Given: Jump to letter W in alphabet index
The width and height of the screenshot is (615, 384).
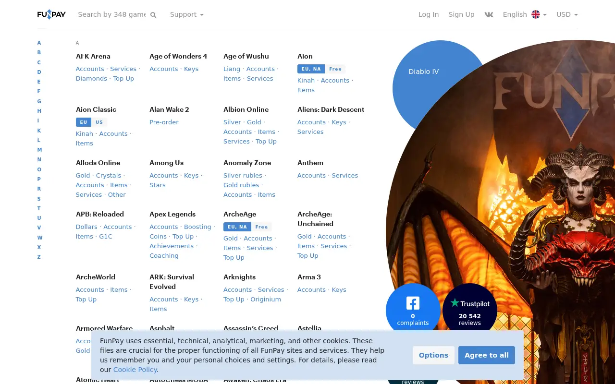Looking at the screenshot, I should coord(40,238).
